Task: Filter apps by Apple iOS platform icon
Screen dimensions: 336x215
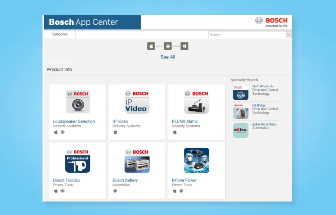Action: (151, 46)
